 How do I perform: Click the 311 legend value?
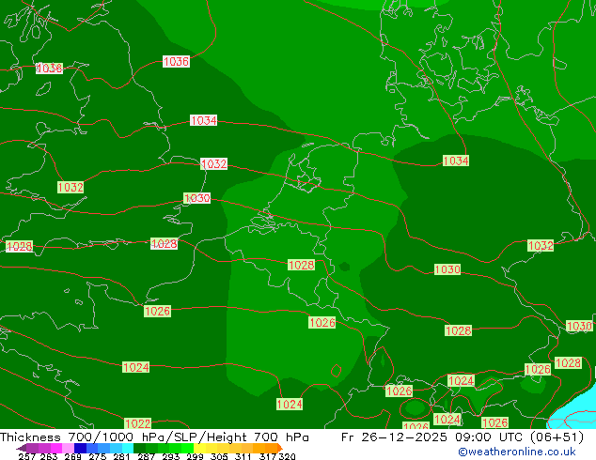(243, 456)
